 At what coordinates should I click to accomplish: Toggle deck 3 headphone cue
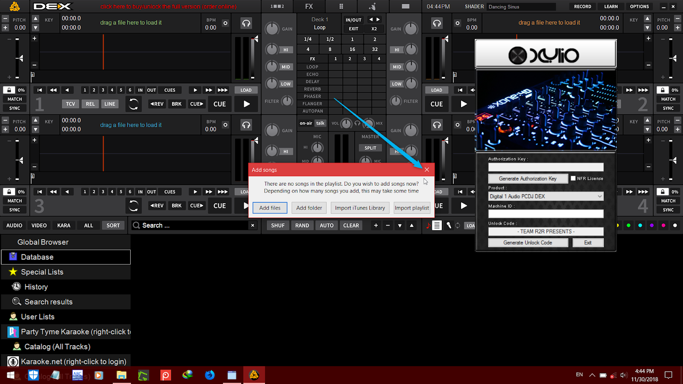(x=246, y=125)
